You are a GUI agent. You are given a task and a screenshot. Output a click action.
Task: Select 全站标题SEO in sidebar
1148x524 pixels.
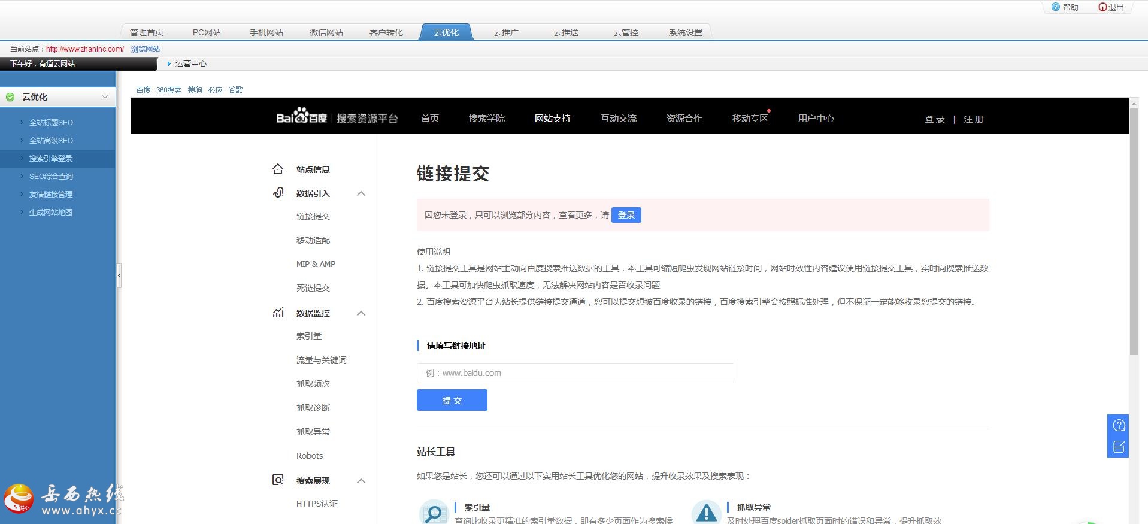(51, 122)
